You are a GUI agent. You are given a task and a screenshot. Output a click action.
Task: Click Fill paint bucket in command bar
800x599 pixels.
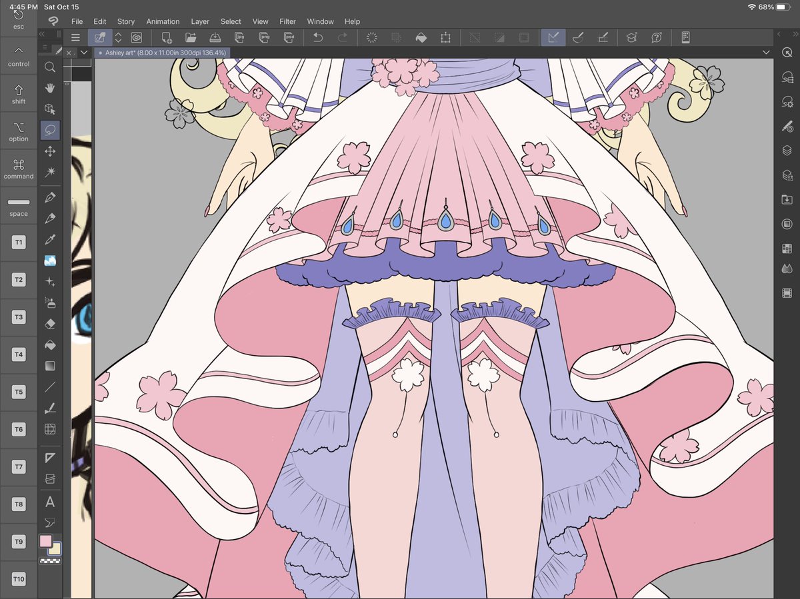(421, 38)
